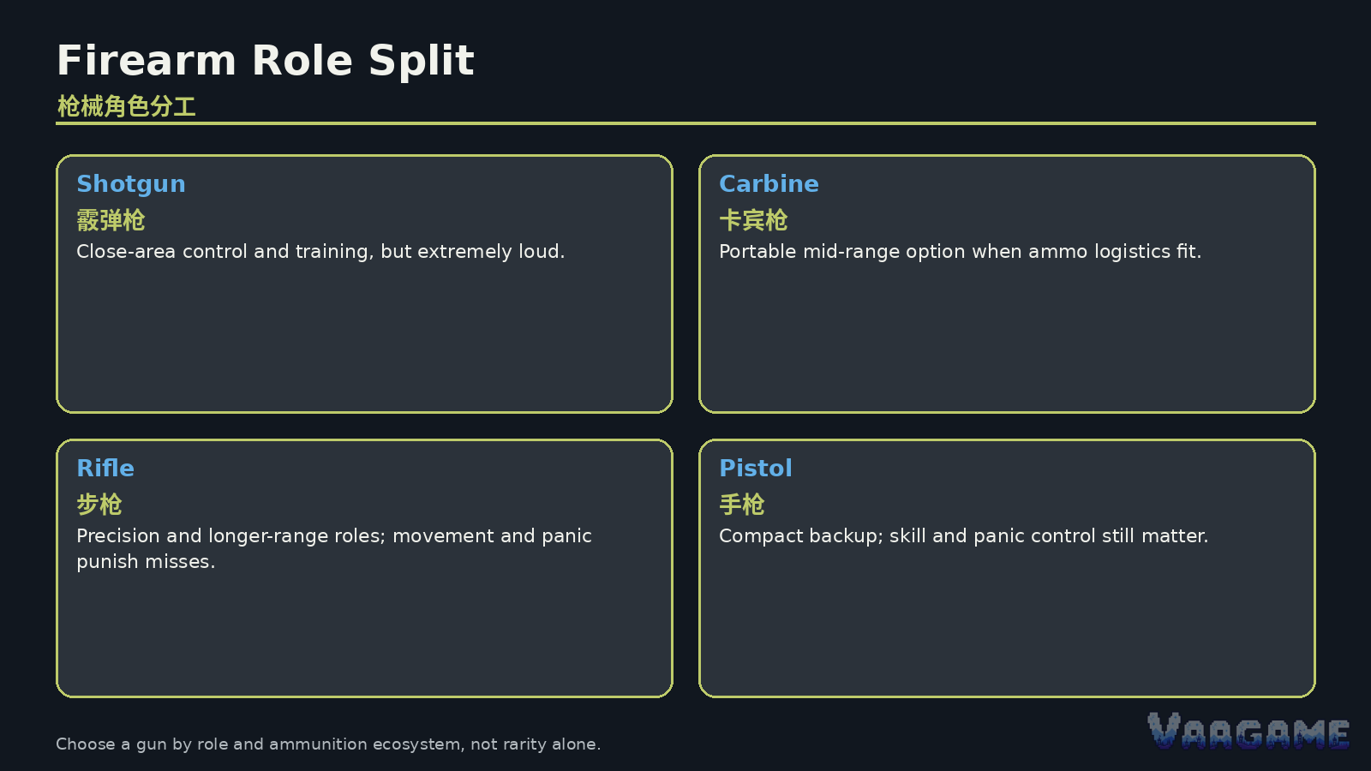
Task: Click the footer note about choosing a gun
Action: tap(328, 744)
